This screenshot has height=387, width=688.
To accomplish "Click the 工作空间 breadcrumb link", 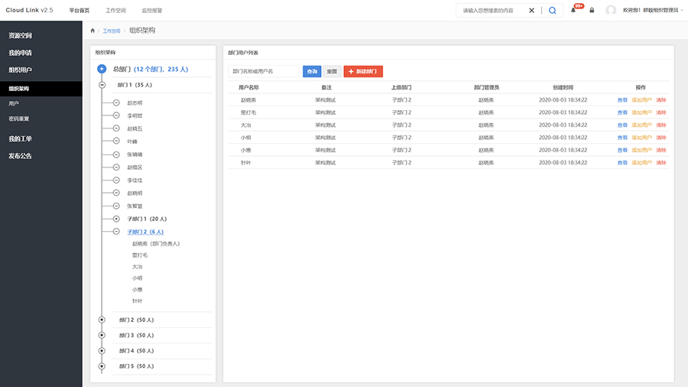I will (x=112, y=31).
